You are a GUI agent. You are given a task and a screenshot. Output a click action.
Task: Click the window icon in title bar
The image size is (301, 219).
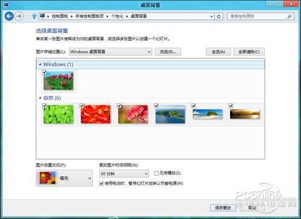[x=5, y=4]
